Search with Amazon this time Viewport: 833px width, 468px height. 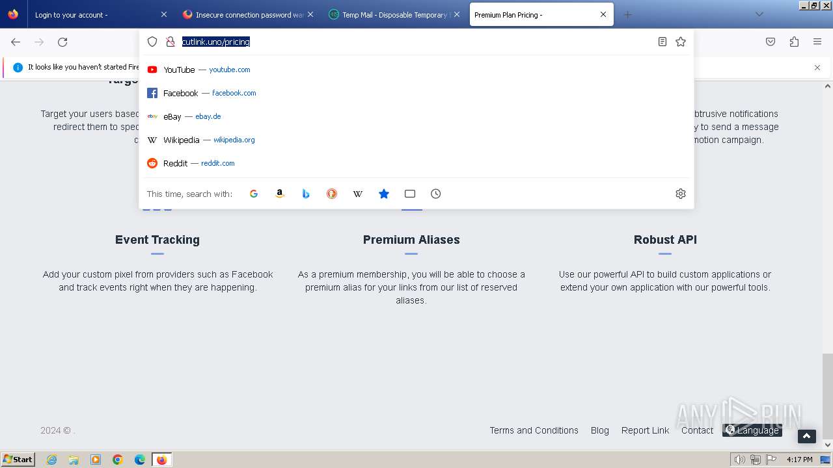(280, 194)
